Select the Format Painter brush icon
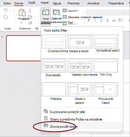 (x=30, y=23)
